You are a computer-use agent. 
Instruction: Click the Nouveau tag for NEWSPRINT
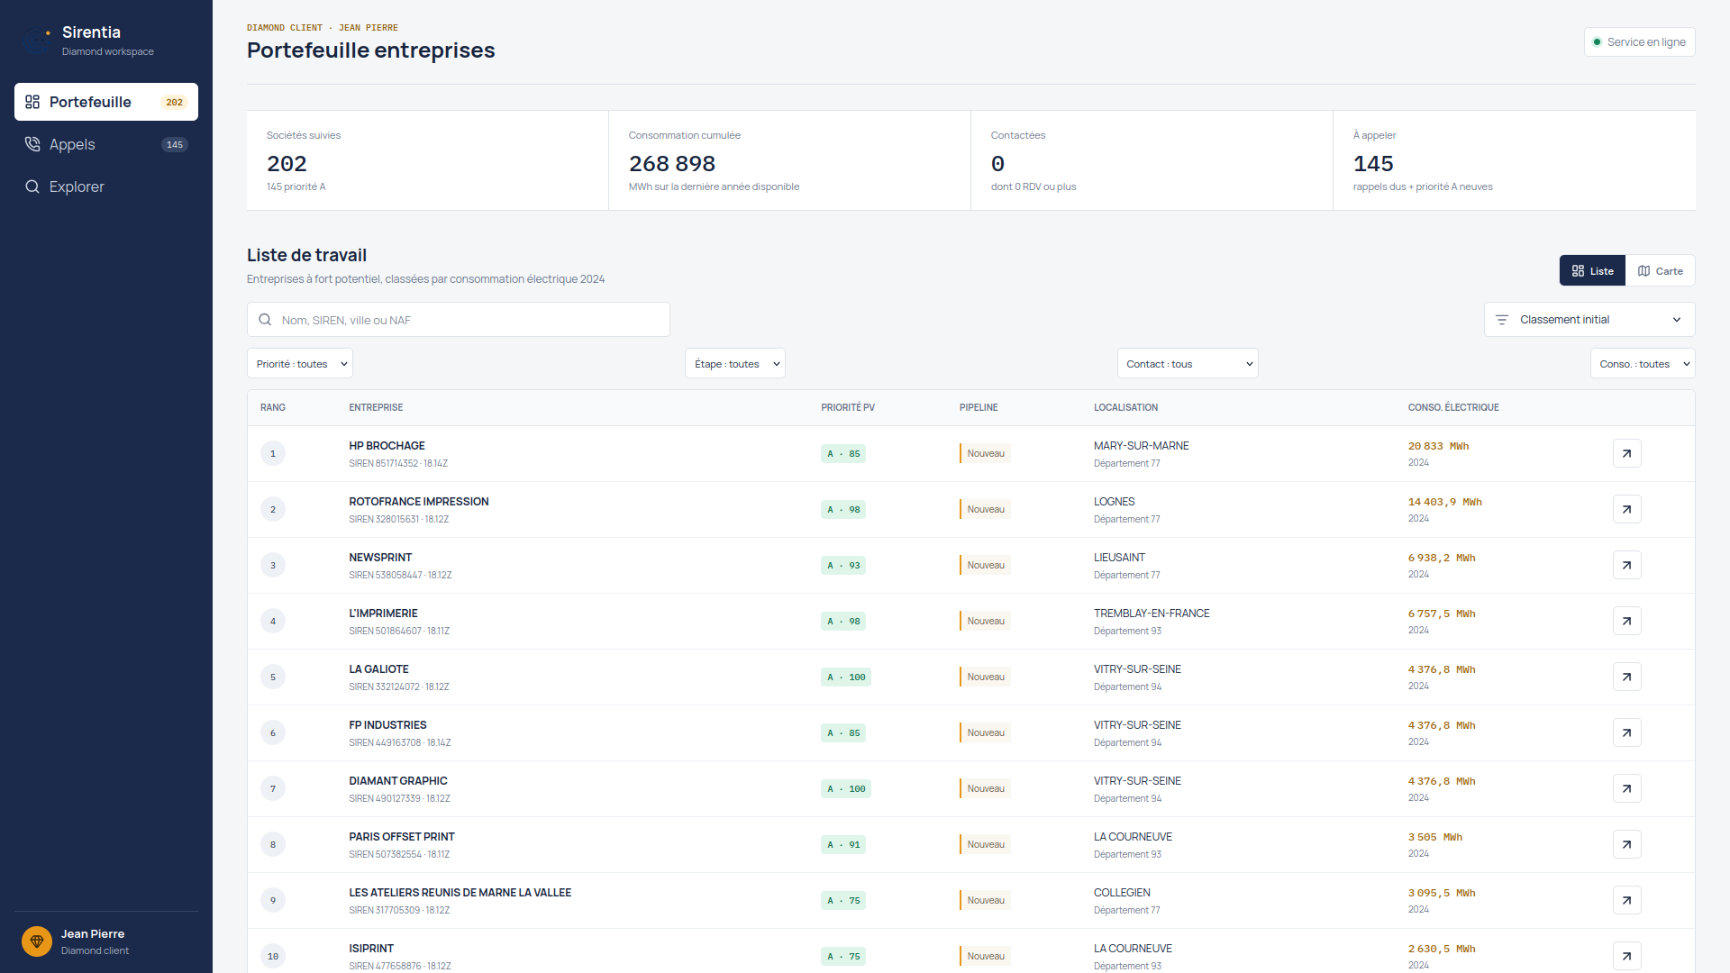pyautogui.click(x=985, y=565)
